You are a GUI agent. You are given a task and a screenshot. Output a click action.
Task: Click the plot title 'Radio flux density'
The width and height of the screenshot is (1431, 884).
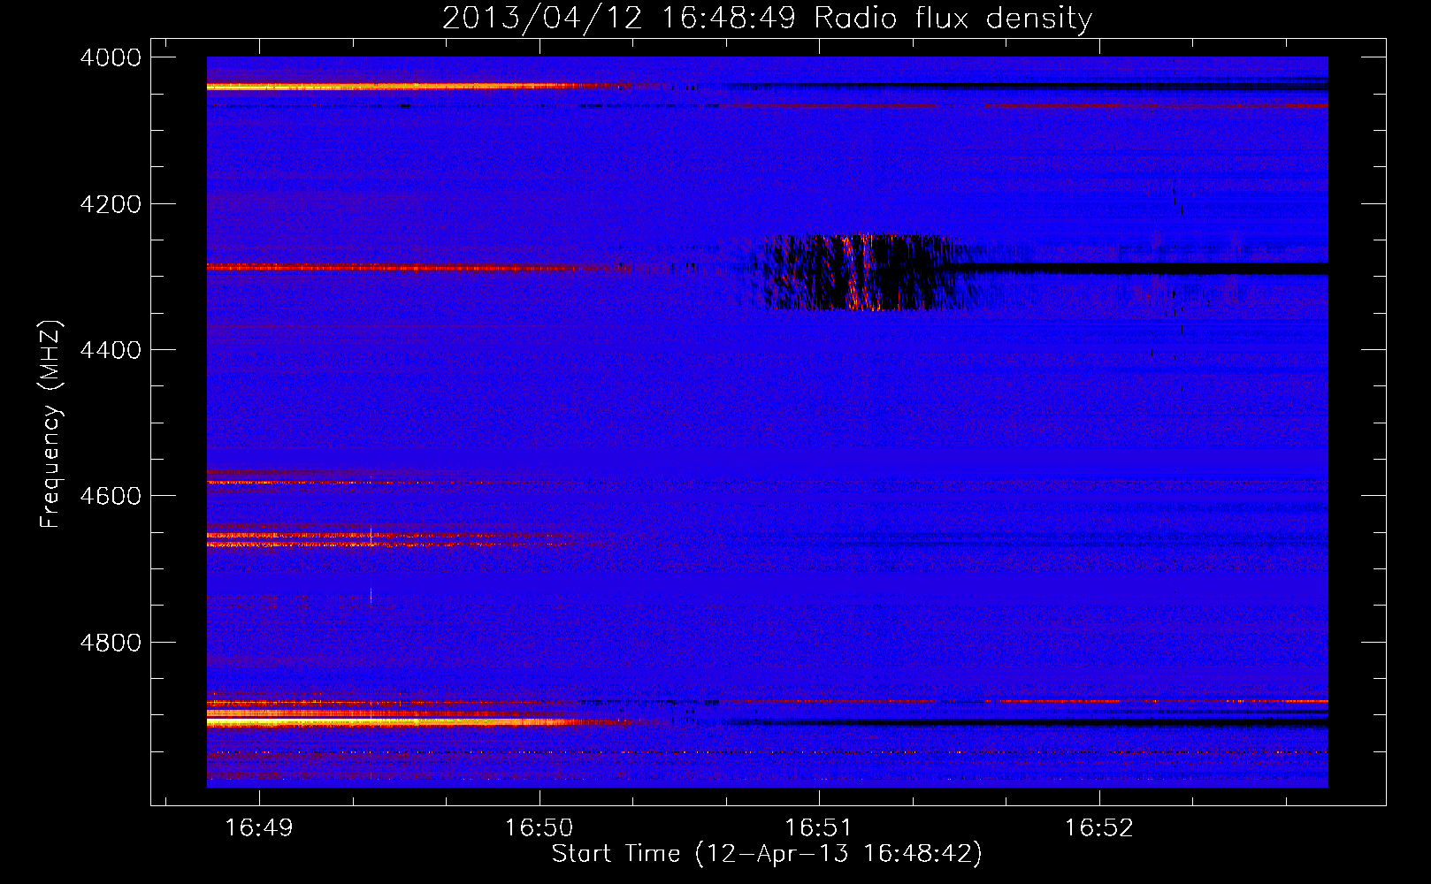[953, 19]
